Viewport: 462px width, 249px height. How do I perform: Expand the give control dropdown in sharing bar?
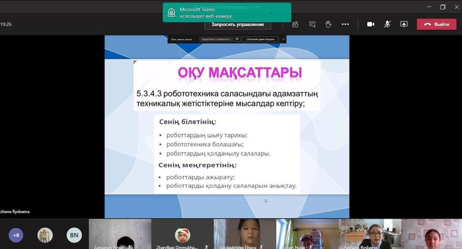pos(216,39)
